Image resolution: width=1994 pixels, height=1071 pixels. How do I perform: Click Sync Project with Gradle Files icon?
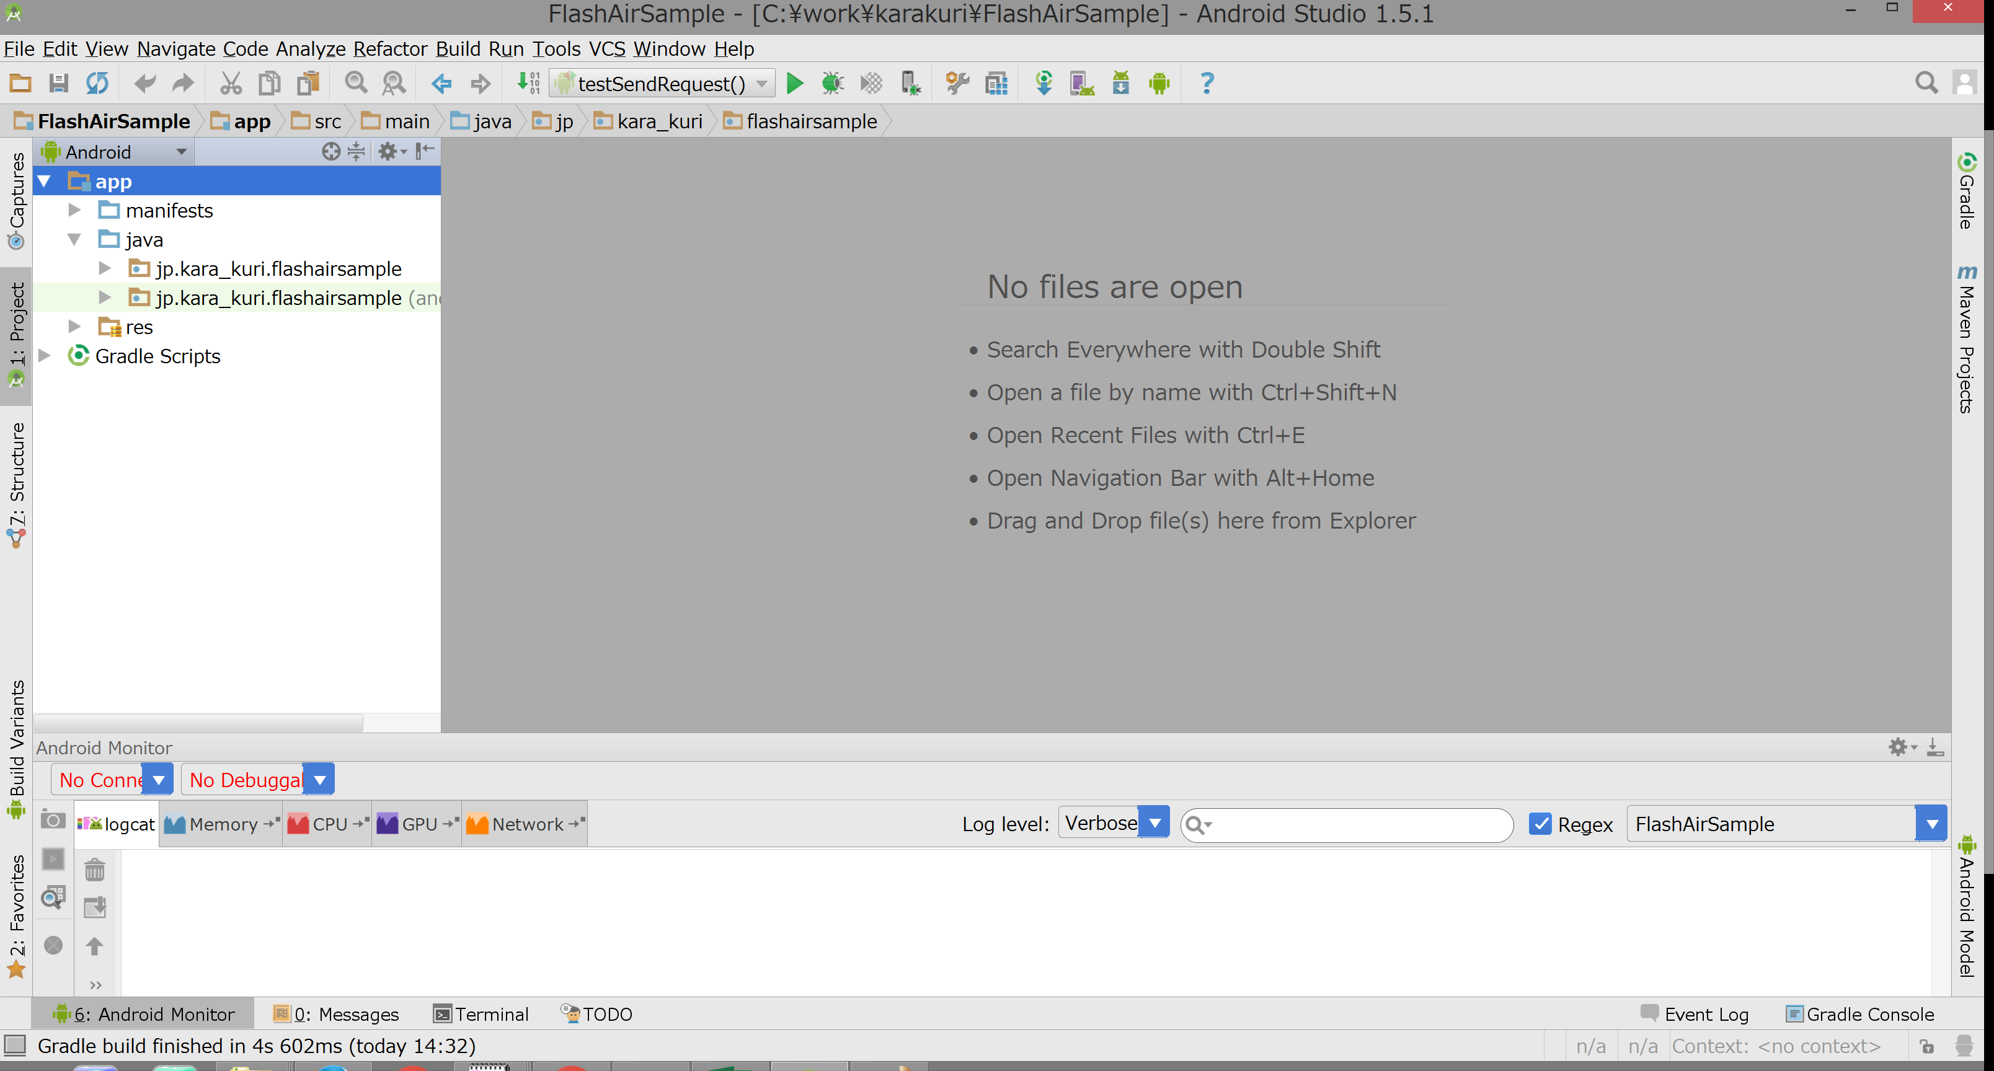tap(1044, 83)
